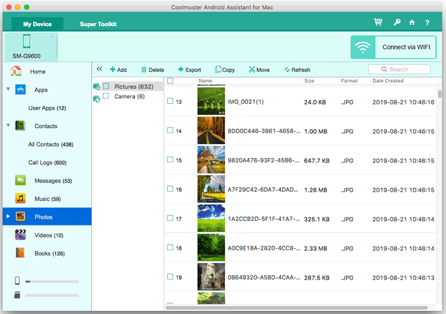The width and height of the screenshot is (446, 314).
Task: Click the Refresh toolbar icon
Action: point(287,70)
